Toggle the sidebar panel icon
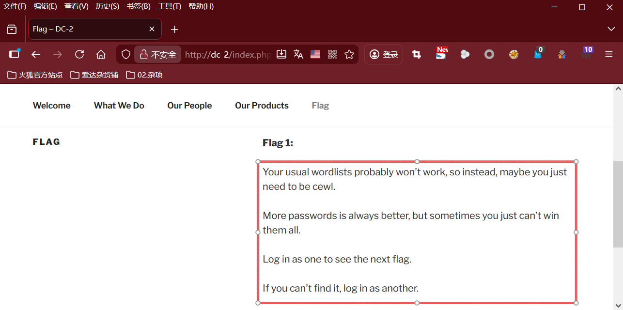623x310 pixels. (x=15, y=54)
